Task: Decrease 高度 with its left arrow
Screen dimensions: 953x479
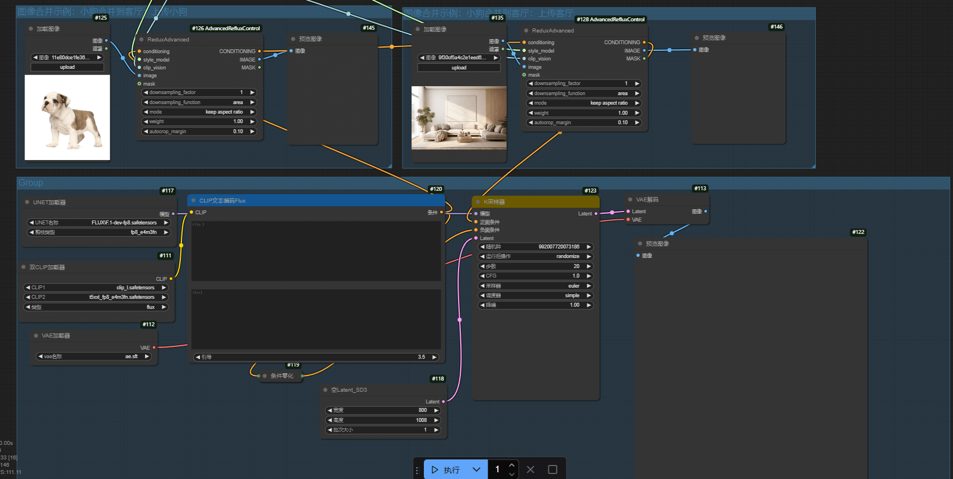Action: (x=330, y=420)
